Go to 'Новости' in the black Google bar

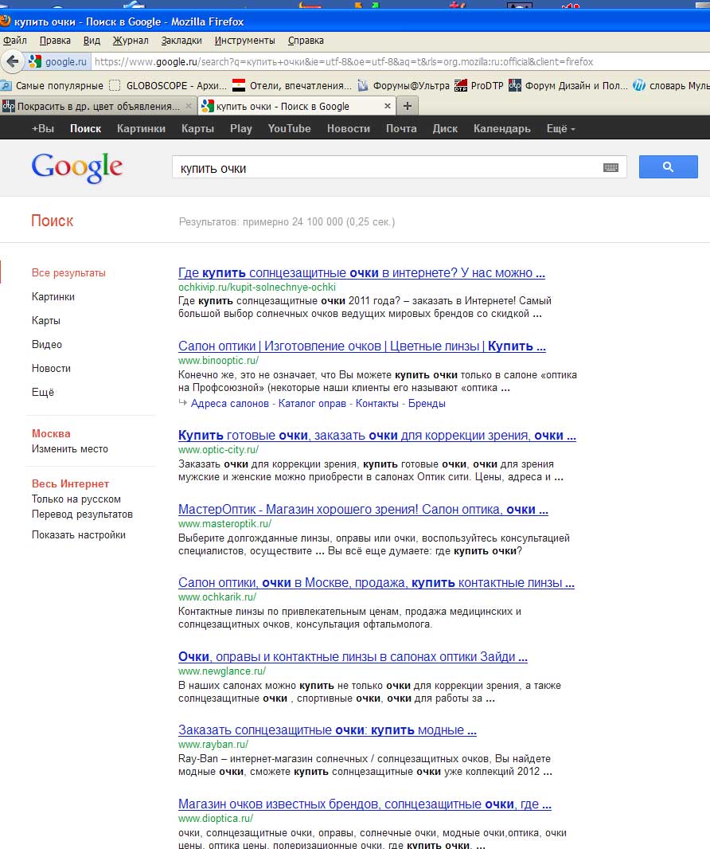pyautogui.click(x=349, y=129)
